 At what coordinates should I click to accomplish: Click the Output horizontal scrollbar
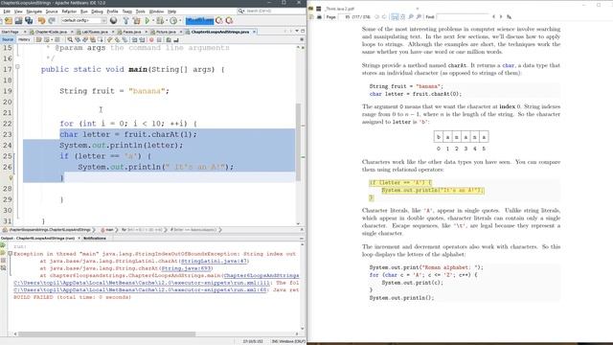[x=106, y=334]
